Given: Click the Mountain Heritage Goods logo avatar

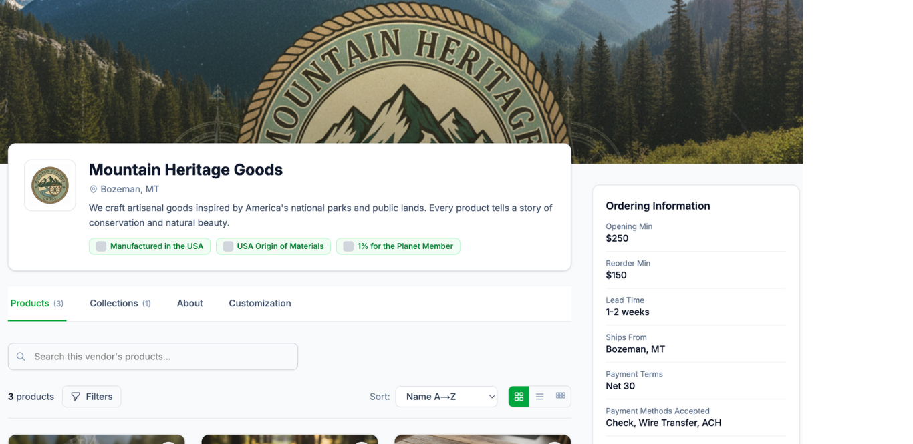Looking at the screenshot, I should coord(50,185).
